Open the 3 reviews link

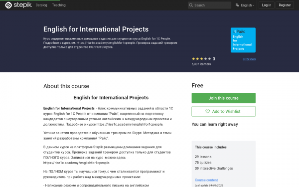pos(249,59)
